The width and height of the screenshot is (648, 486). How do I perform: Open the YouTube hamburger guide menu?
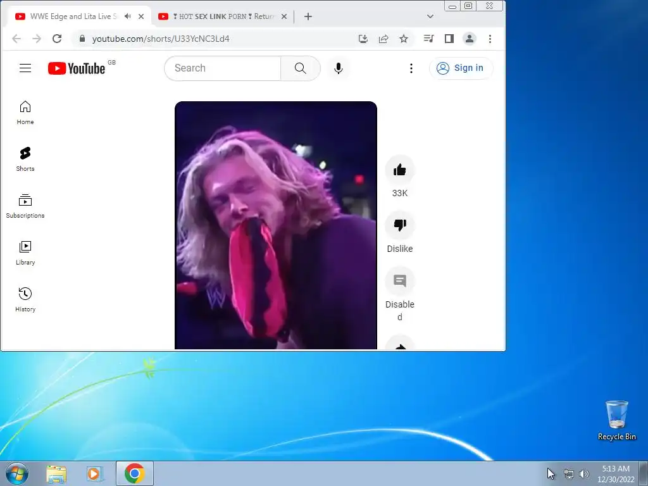click(25, 68)
